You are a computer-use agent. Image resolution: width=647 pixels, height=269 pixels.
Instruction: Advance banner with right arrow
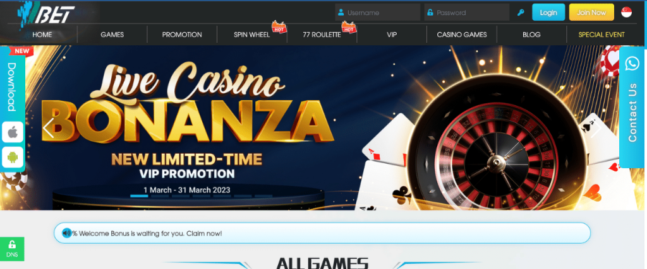pos(595,128)
